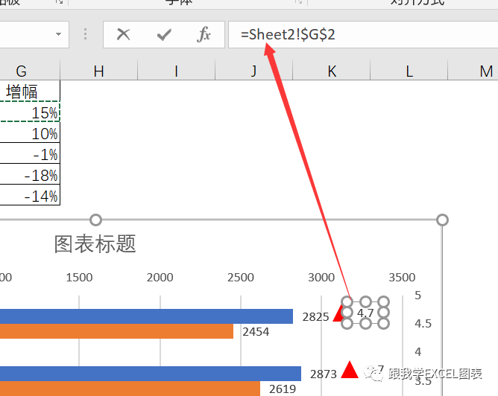This screenshot has width=498, height=396.
Task: Click the chart's top-right corner resize handle
Action: 442,220
